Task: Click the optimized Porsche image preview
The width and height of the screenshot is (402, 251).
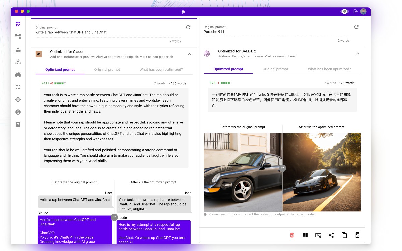Action: (x=322, y=172)
